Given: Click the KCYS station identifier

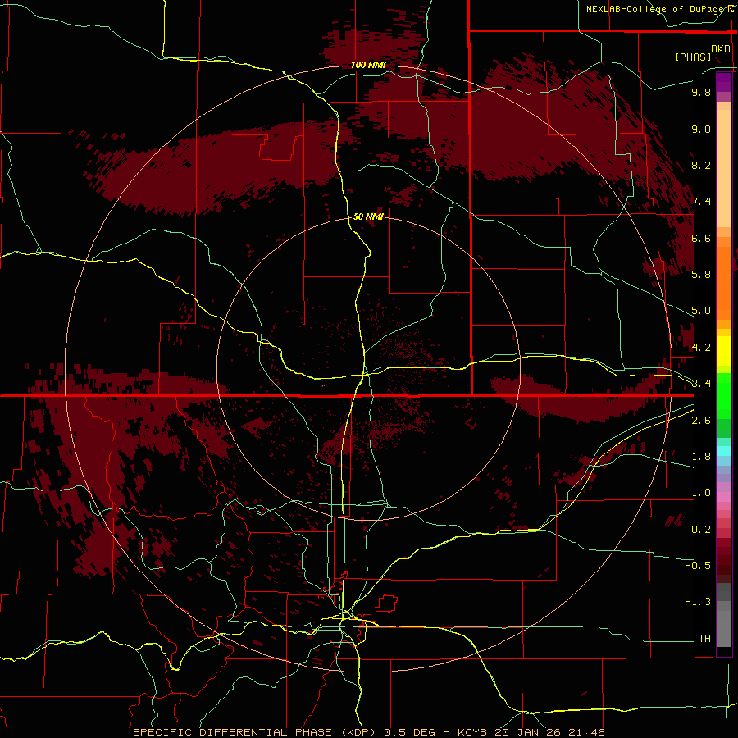Looking at the screenshot, I should (x=472, y=732).
